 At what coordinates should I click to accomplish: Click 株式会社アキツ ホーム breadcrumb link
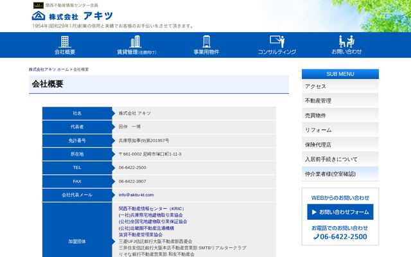pyautogui.click(x=49, y=69)
